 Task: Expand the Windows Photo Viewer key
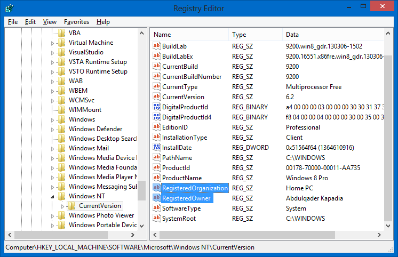tap(52, 216)
